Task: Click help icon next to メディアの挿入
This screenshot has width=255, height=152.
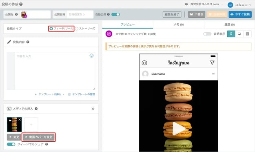Action: click(x=36, y=109)
